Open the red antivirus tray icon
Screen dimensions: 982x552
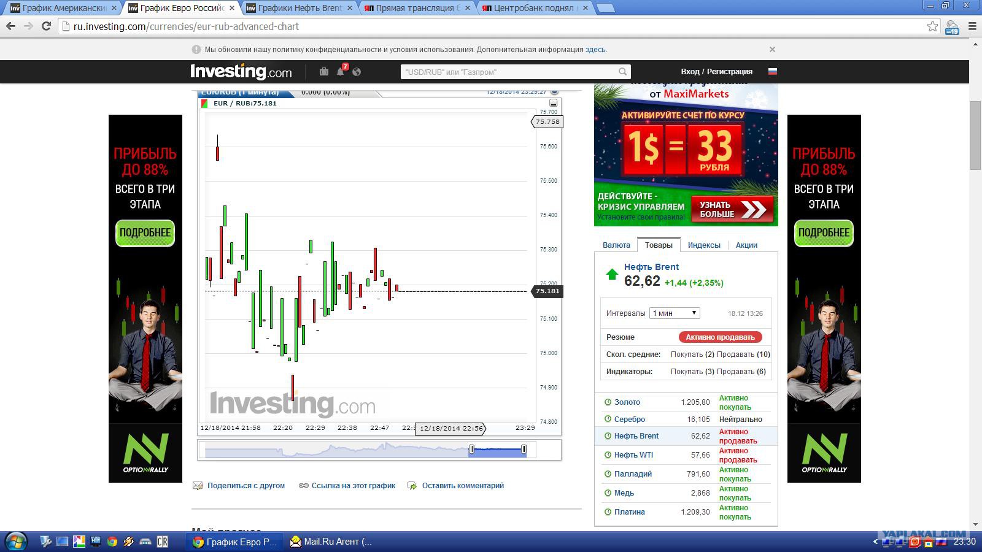tap(915, 542)
